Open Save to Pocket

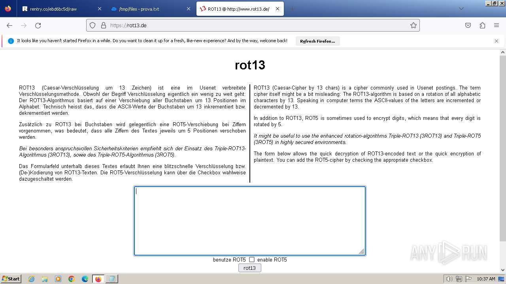click(468, 25)
